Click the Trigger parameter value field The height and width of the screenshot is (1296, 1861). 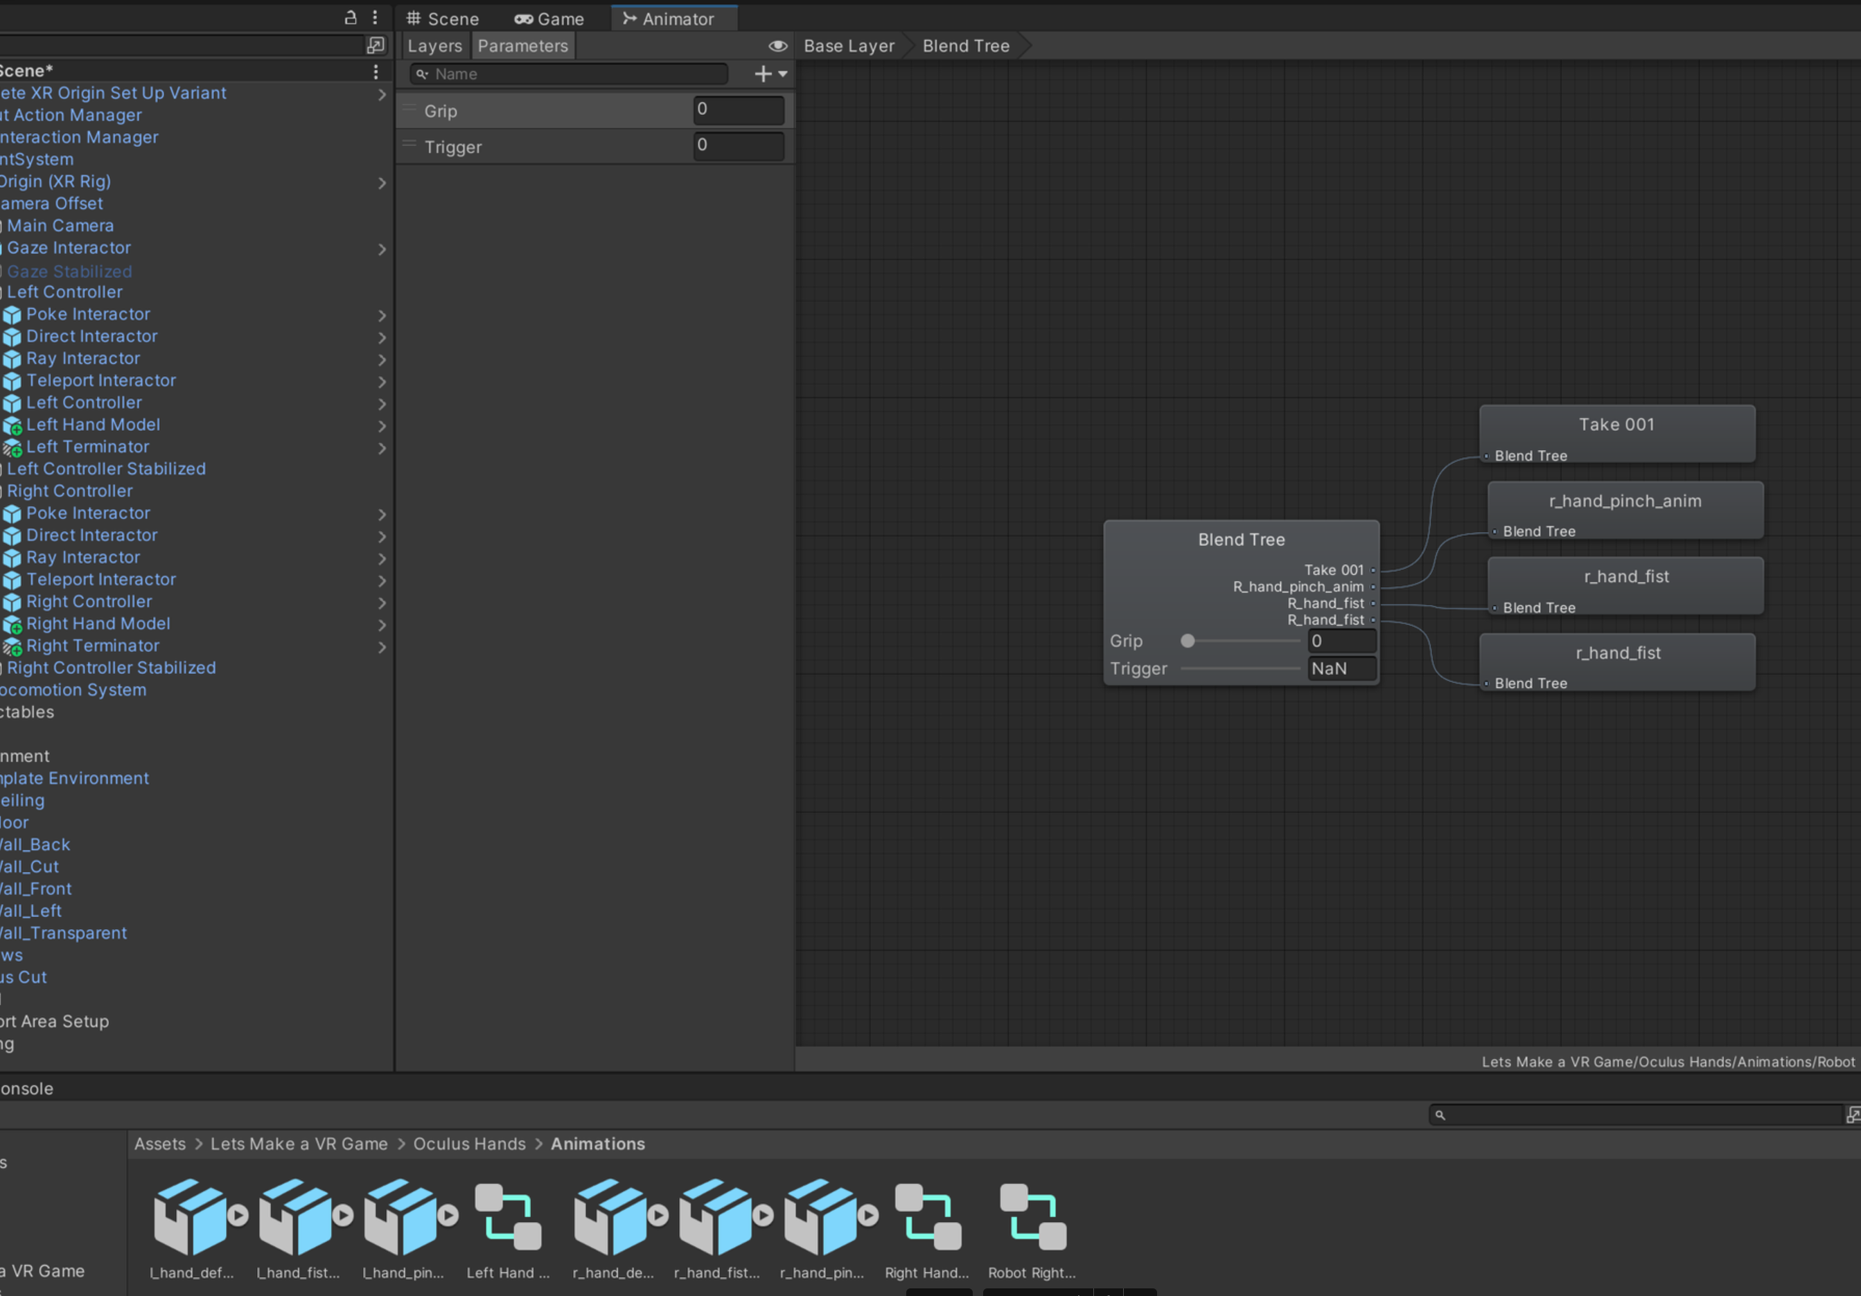pos(738,146)
